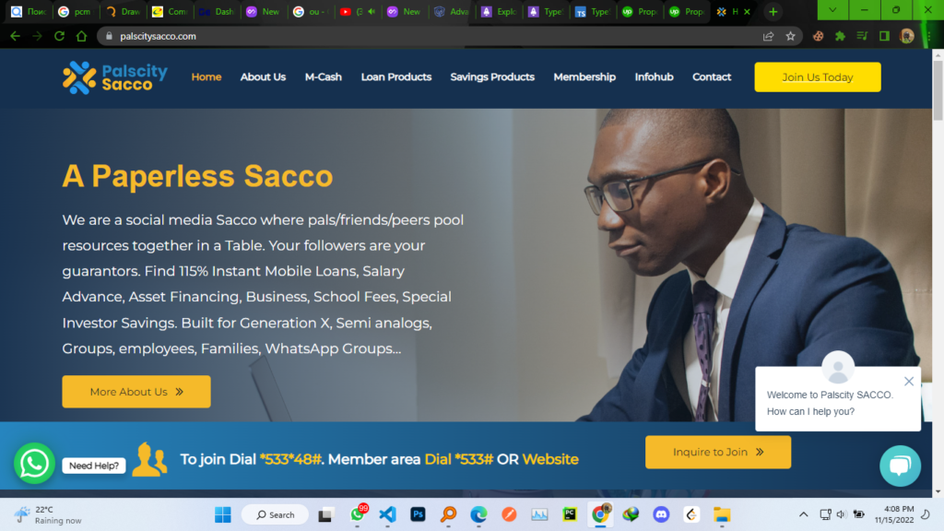Image resolution: width=944 pixels, height=531 pixels.
Task: Open the live chat widget icon
Action: click(x=900, y=466)
